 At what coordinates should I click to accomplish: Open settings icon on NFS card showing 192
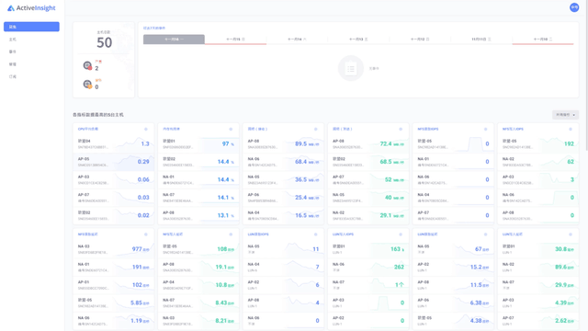pos(571,129)
